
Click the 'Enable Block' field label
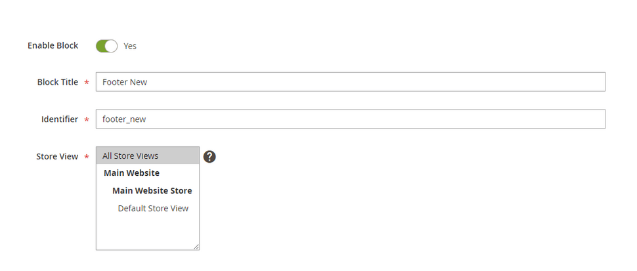(53, 45)
